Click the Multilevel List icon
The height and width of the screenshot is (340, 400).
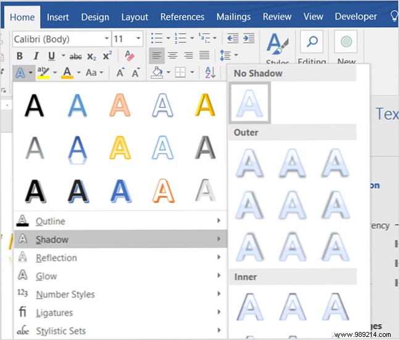click(x=204, y=38)
